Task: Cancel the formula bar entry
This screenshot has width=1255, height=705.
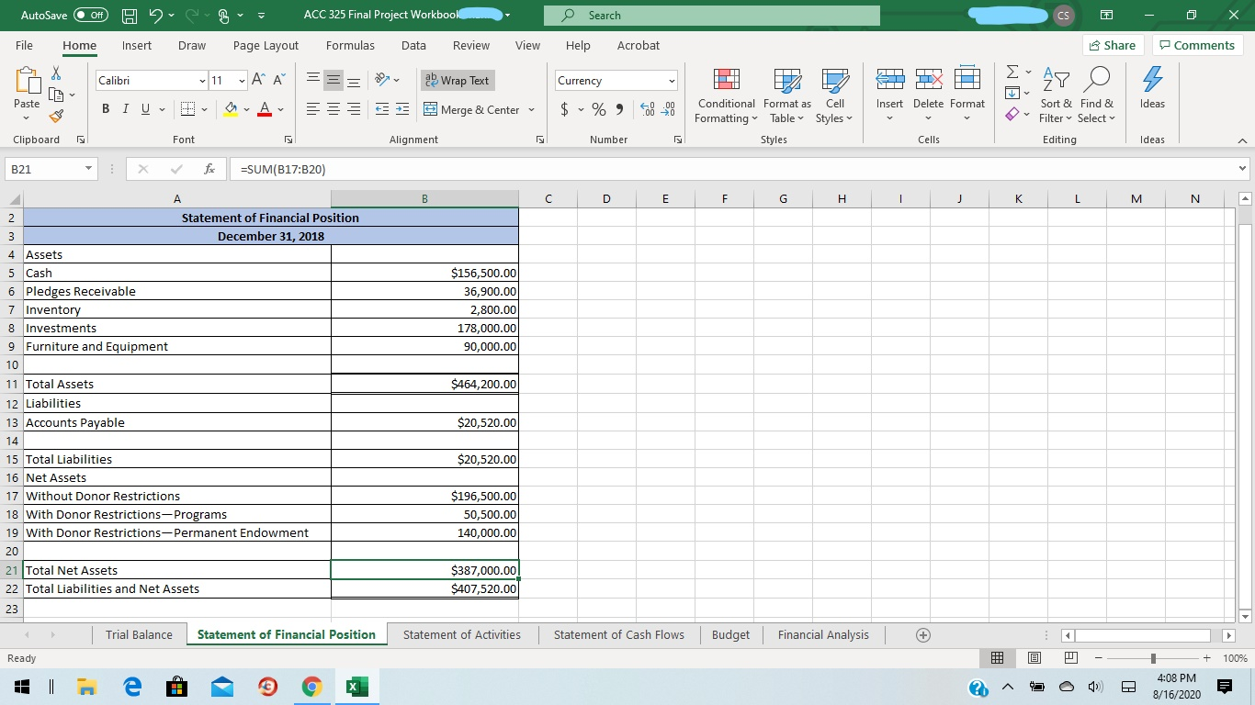Action: (x=143, y=169)
